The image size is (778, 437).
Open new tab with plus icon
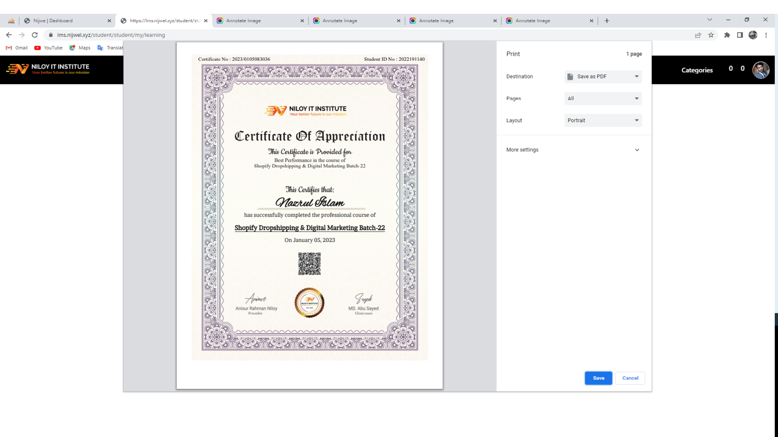pyautogui.click(x=607, y=21)
